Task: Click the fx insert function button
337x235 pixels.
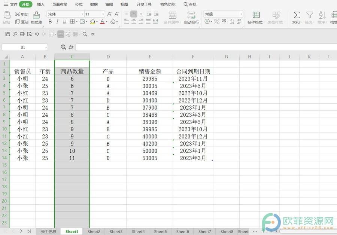Action: coord(71,47)
